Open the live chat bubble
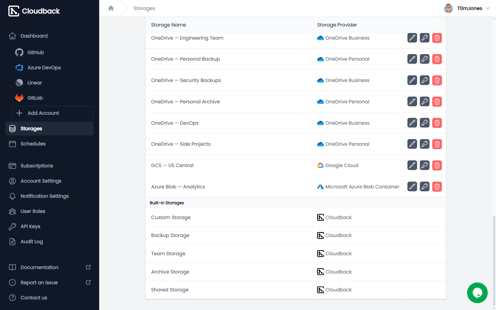The height and width of the screenshot is (310, 496). coord(477,293)
